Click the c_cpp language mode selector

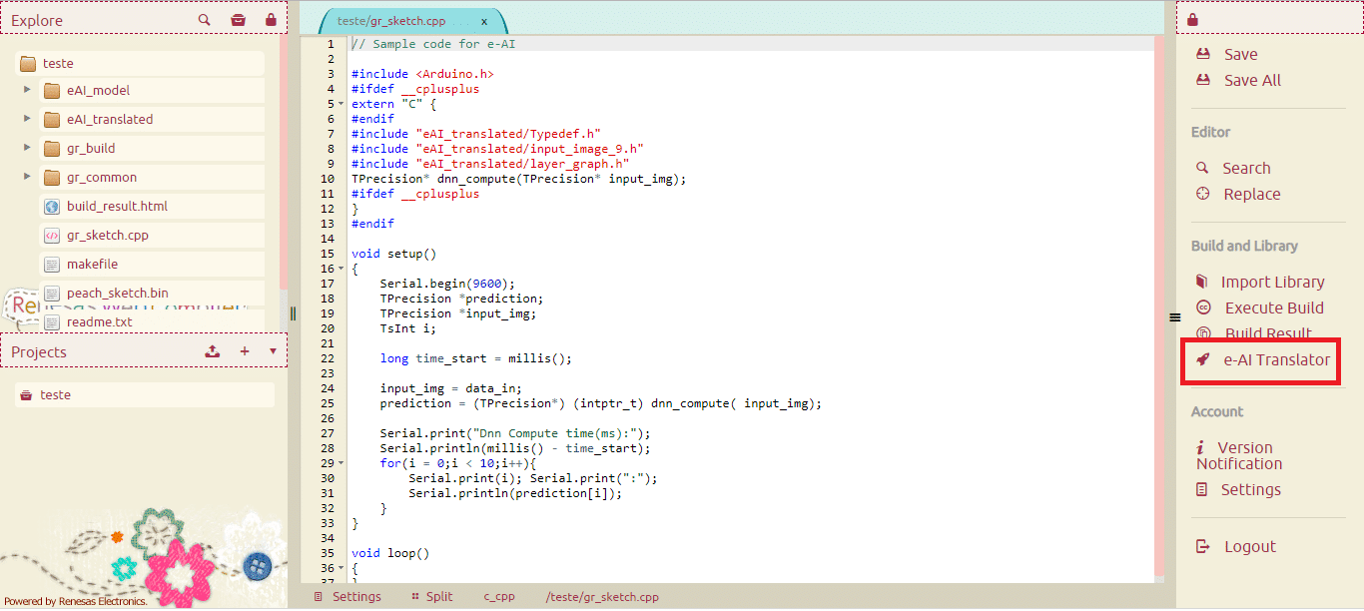pos(499,597)
